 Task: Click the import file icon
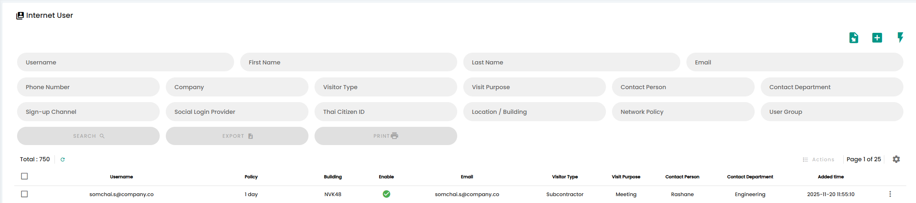coord(853,38)
